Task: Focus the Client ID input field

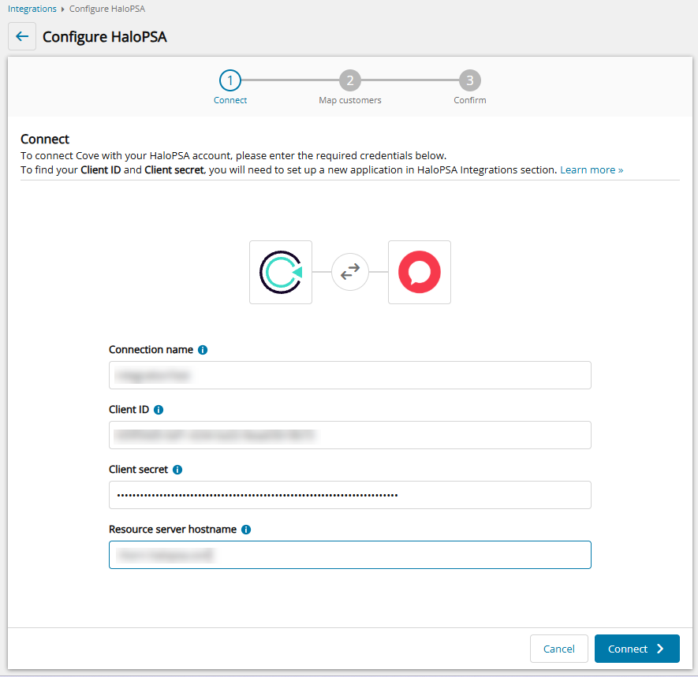Action: [349, 435]
